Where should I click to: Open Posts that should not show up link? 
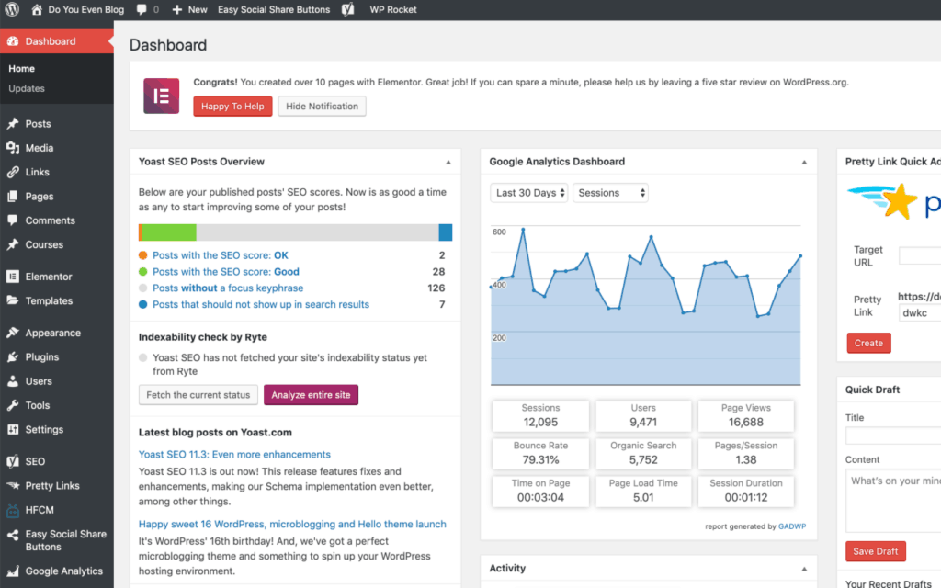tap(261, 304)
